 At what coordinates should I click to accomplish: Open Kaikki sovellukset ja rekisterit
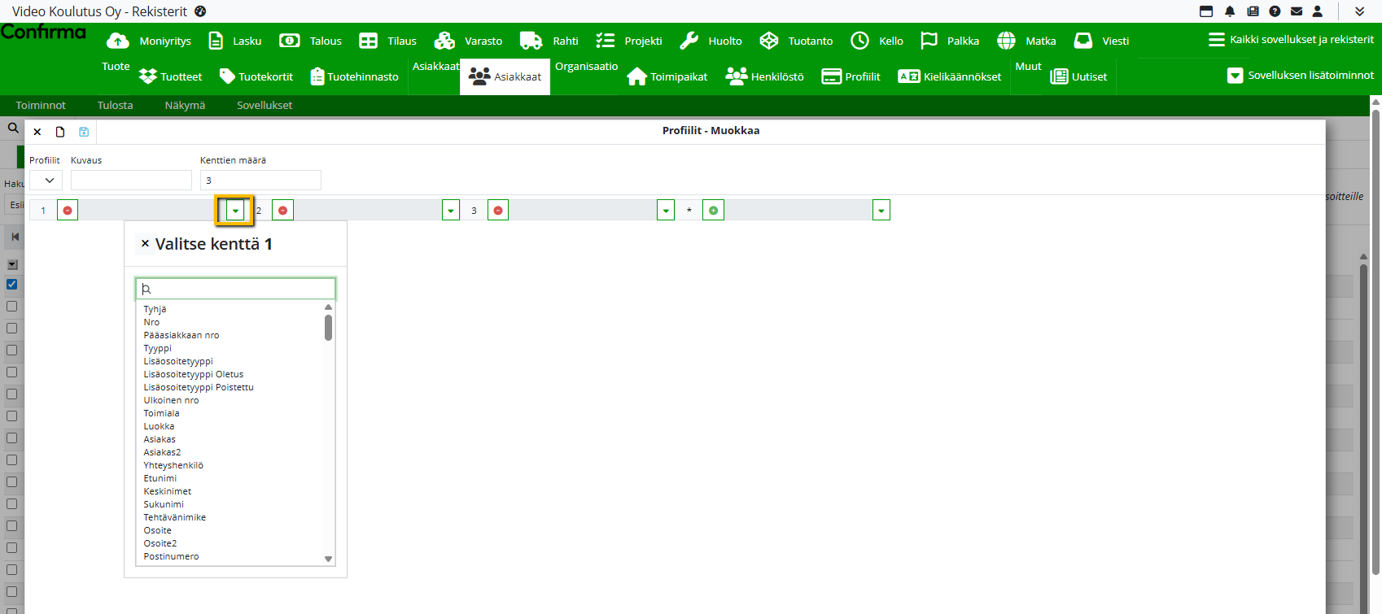[x=1291, y=39]
